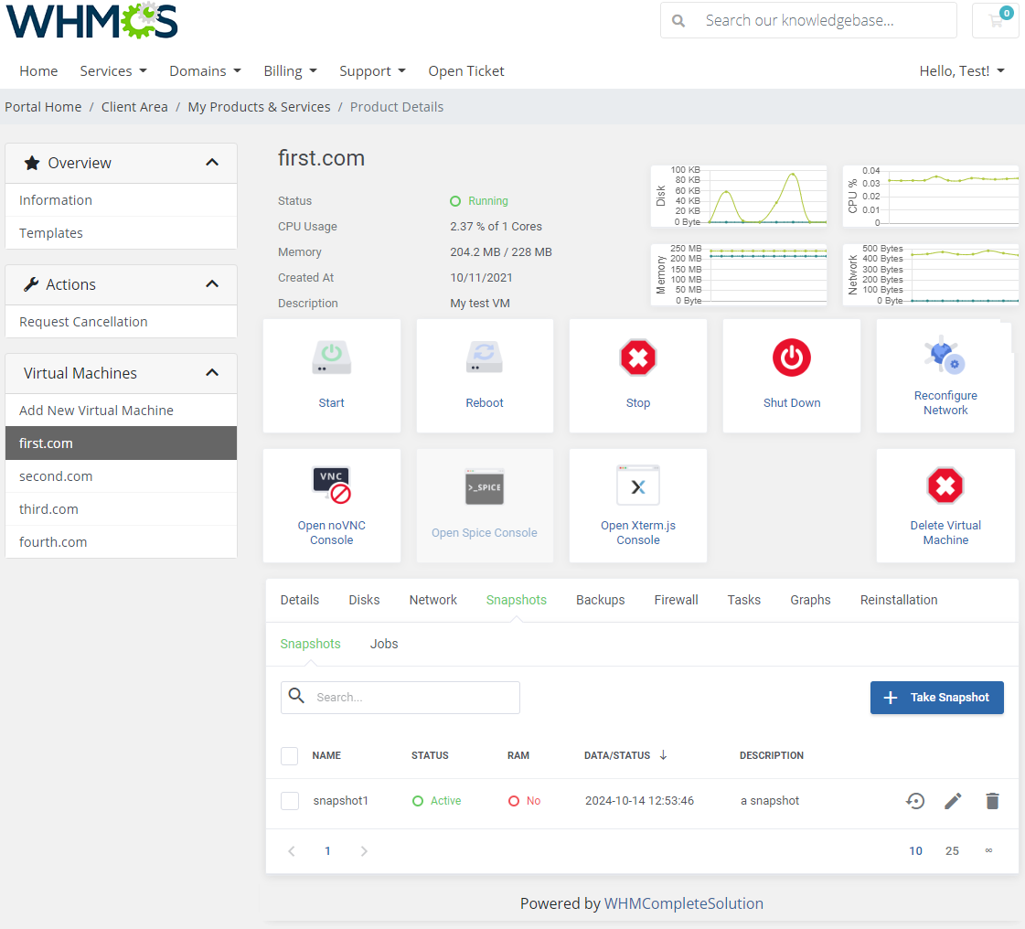Click Client Area breadcrumb
1025x929 pixels.
134,107
